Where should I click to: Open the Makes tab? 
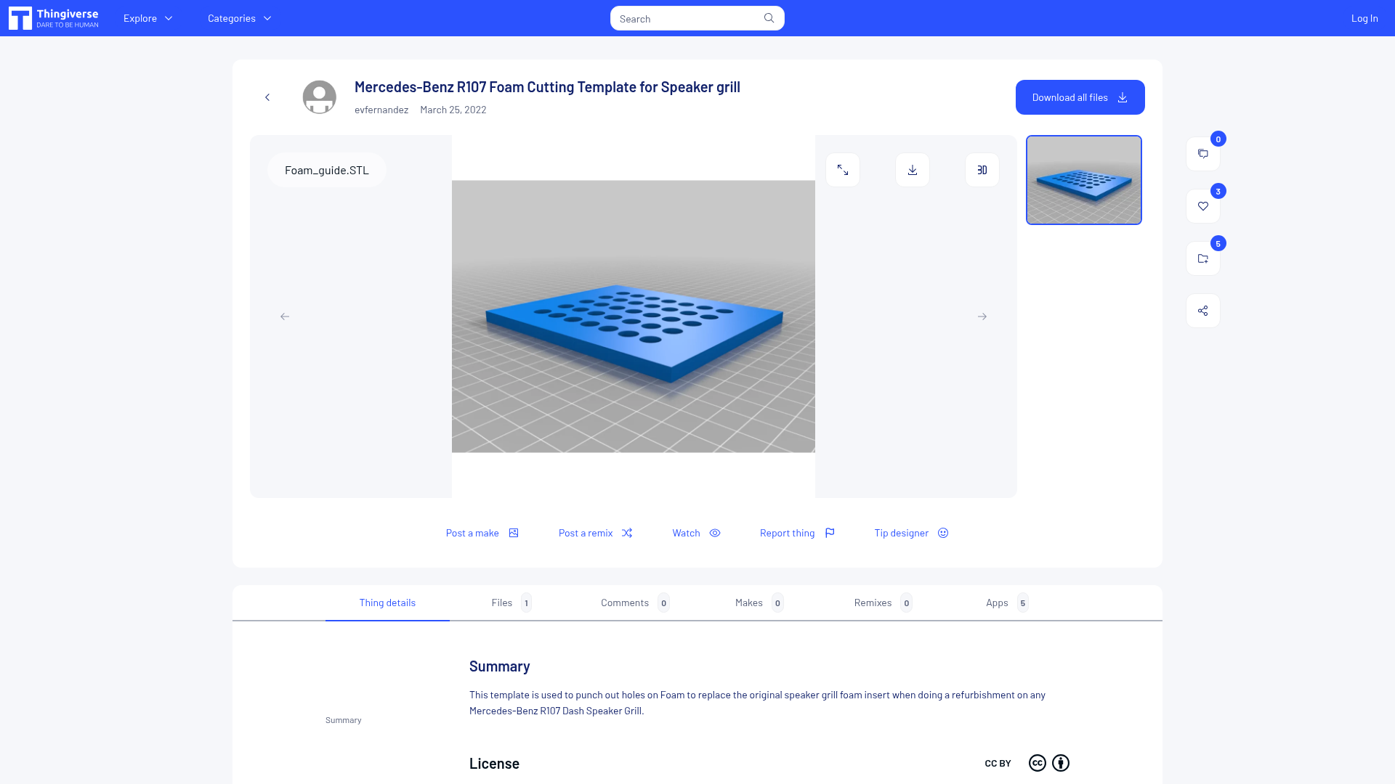click(x=759, y=603)
